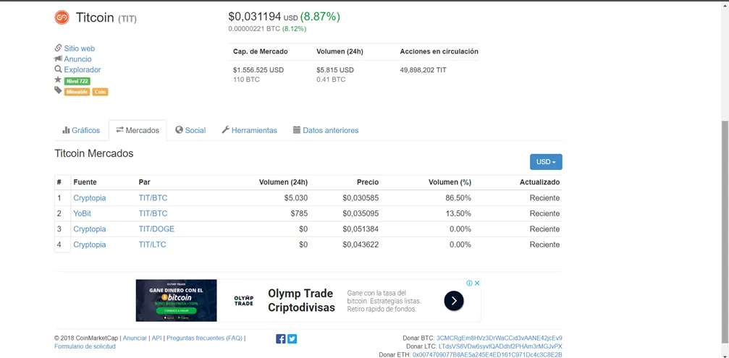Open the Twitter icon in footer
The height and width of the screenshot is (358, 729).
pos(292,339)
